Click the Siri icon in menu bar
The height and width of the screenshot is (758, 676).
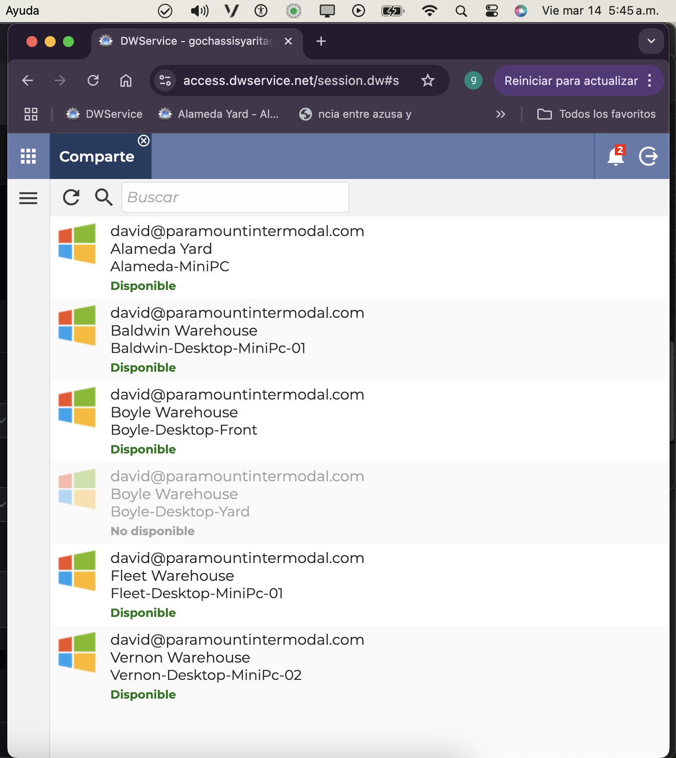521,11
